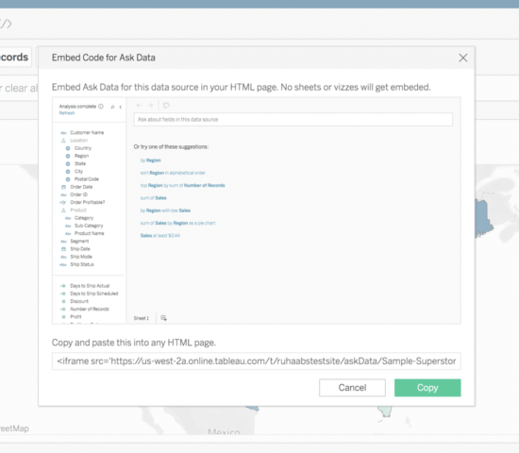Click the Refresh link under Analysis complete
This screenshot has height=453, width=519.
click(x=67, y=113)
